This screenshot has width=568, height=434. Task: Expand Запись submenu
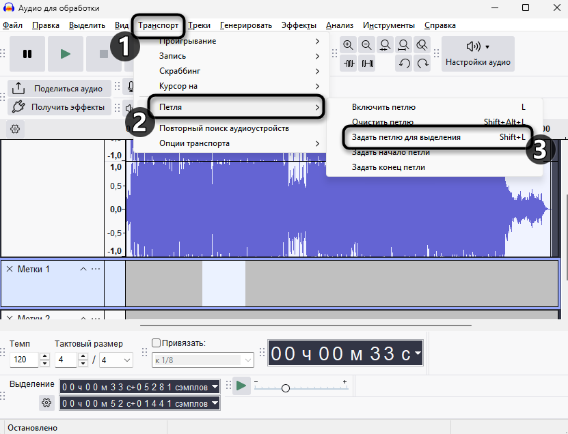click(232, 56)
